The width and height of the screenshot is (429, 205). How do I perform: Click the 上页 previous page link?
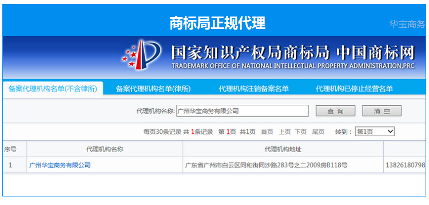pos(284,132)
